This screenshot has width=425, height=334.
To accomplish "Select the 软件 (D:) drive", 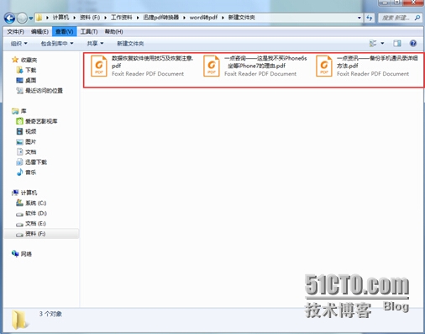I will click(x=36, y=214).
